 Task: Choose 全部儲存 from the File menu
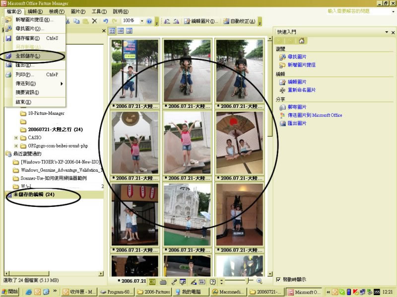pos(35,56)
